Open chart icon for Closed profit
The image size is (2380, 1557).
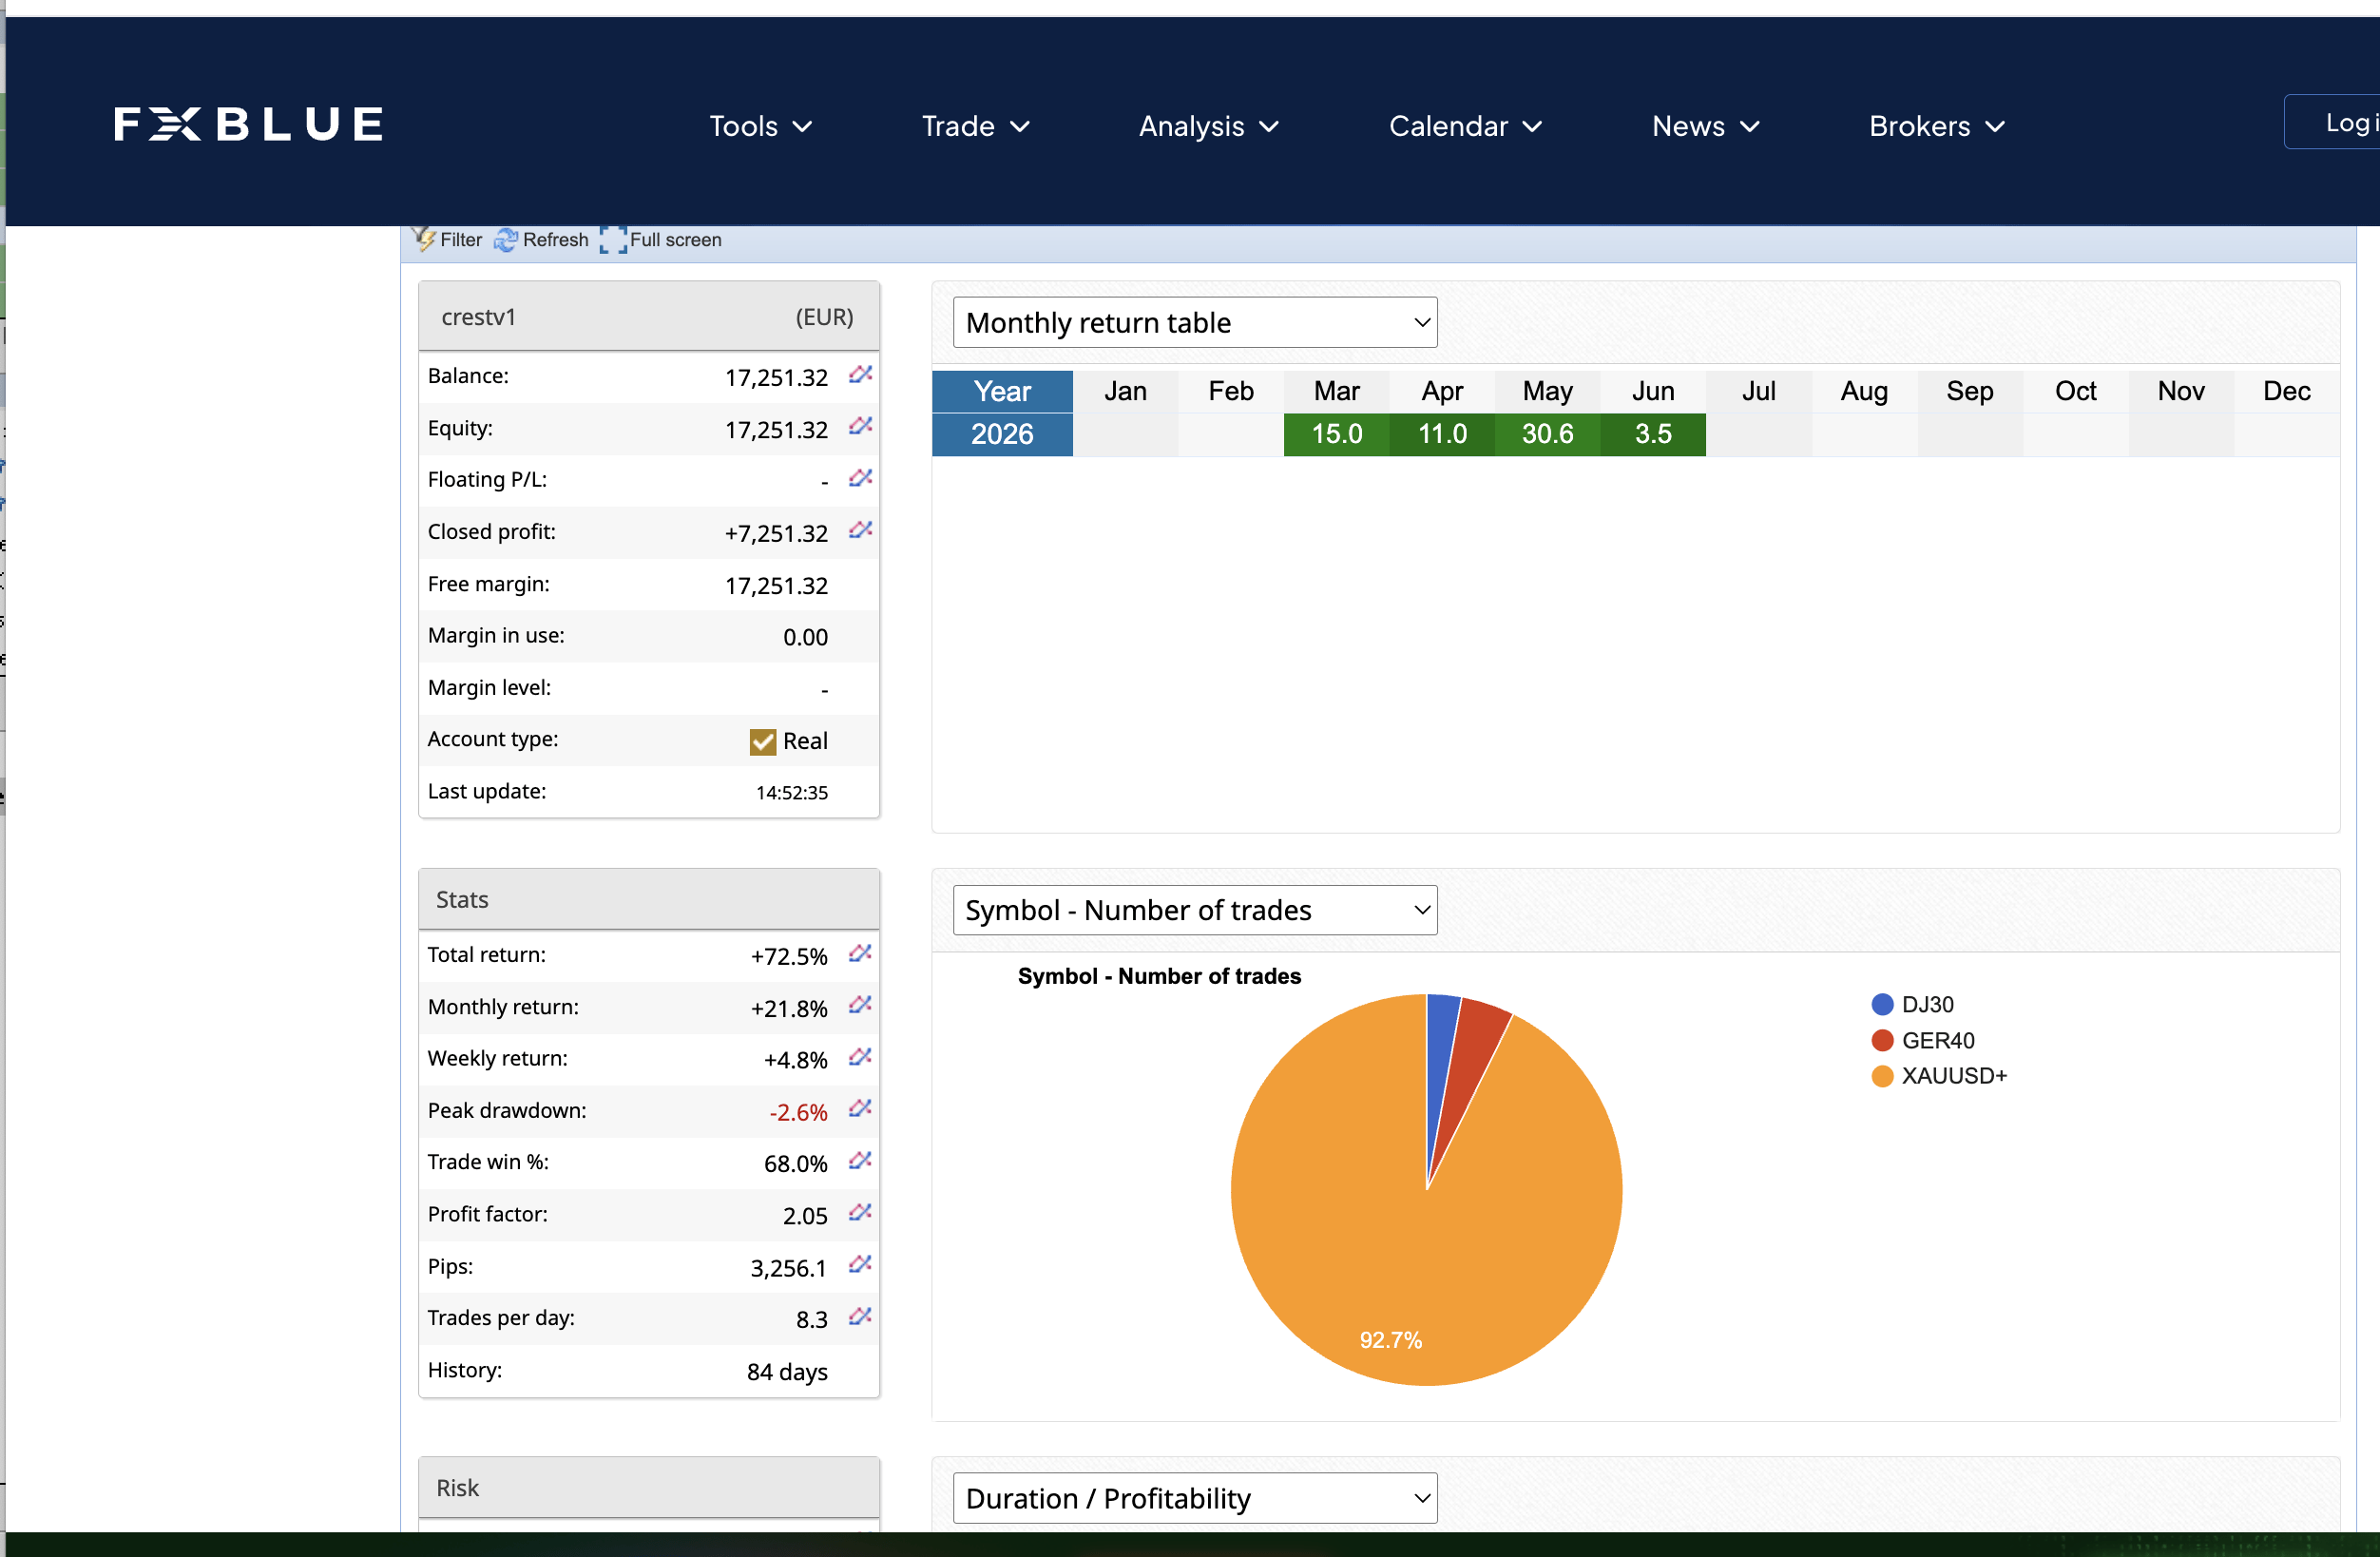point(860,531)
